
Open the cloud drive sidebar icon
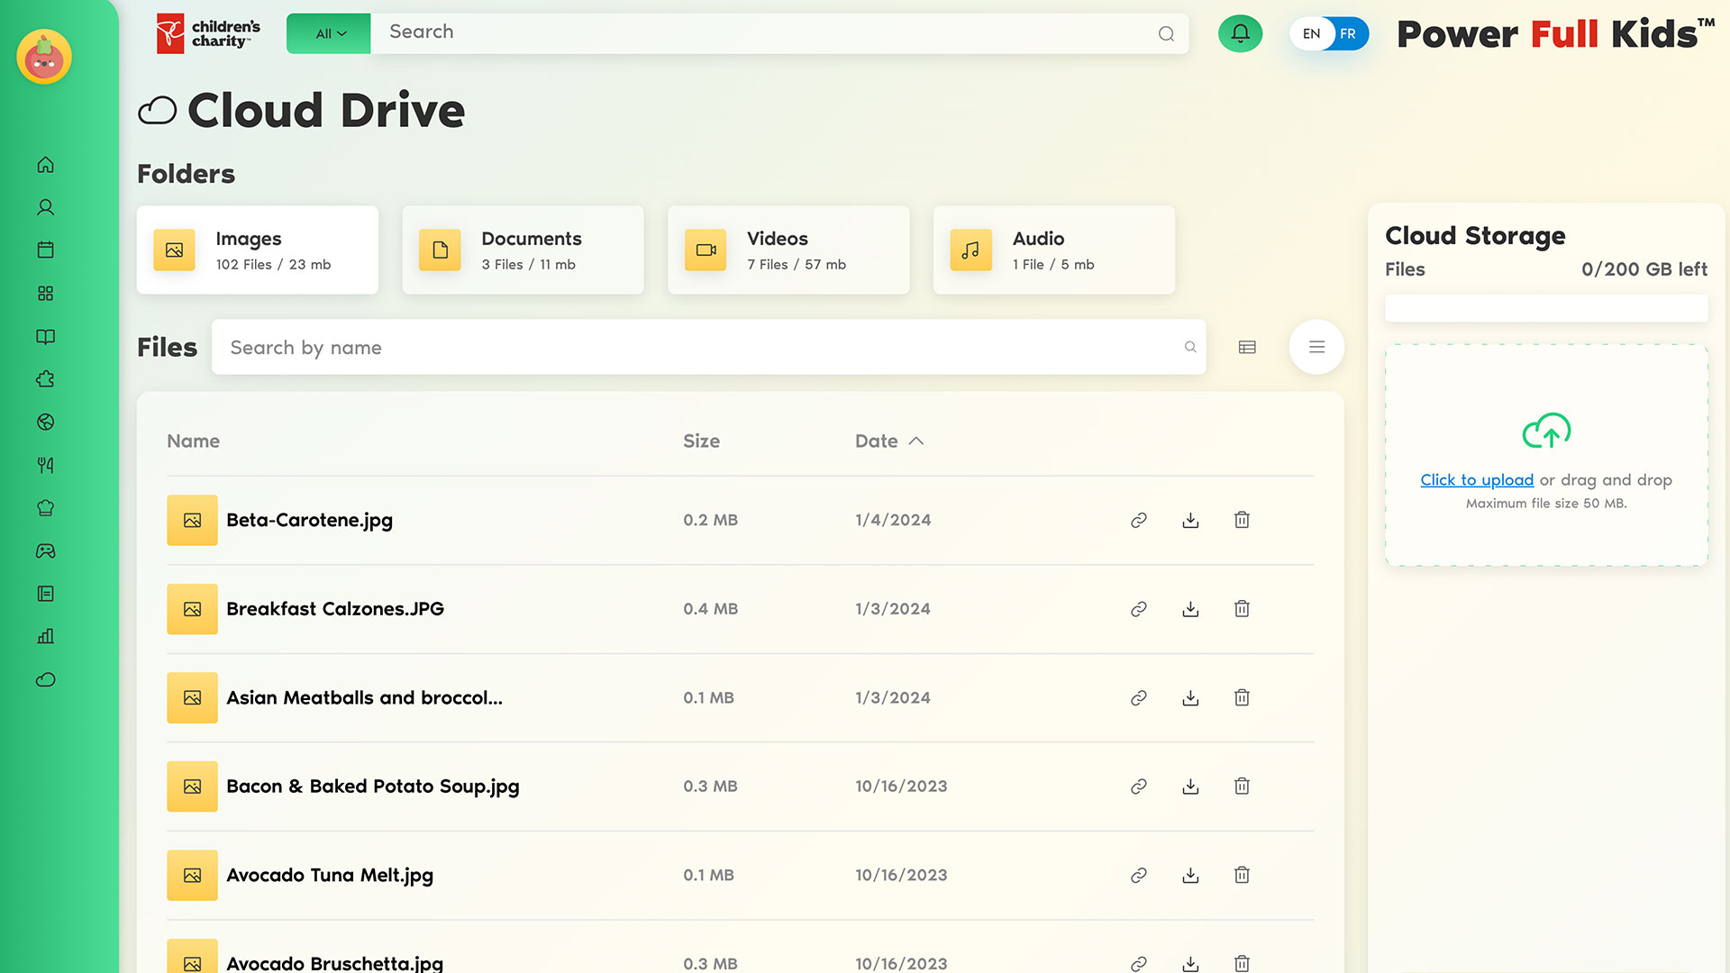pos(46,680)
